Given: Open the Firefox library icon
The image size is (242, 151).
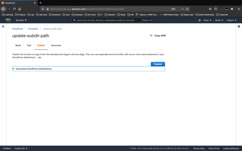Looking at the screenshot, I should pos(210,9).
